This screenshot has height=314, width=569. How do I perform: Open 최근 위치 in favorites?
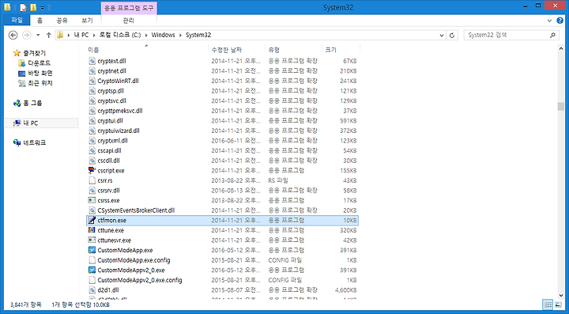(x=36, y=83)
